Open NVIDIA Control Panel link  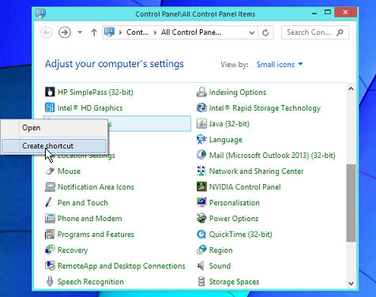pyautogui.click(x=245, y=187)
